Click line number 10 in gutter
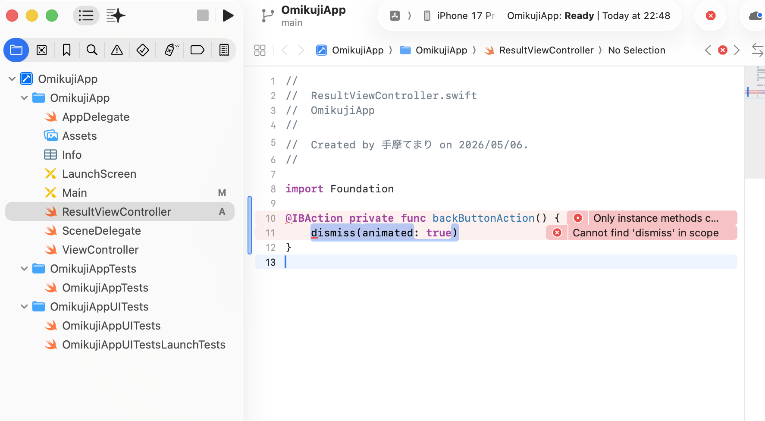Viewport: 765px width, 421px height. coord(270,218)
